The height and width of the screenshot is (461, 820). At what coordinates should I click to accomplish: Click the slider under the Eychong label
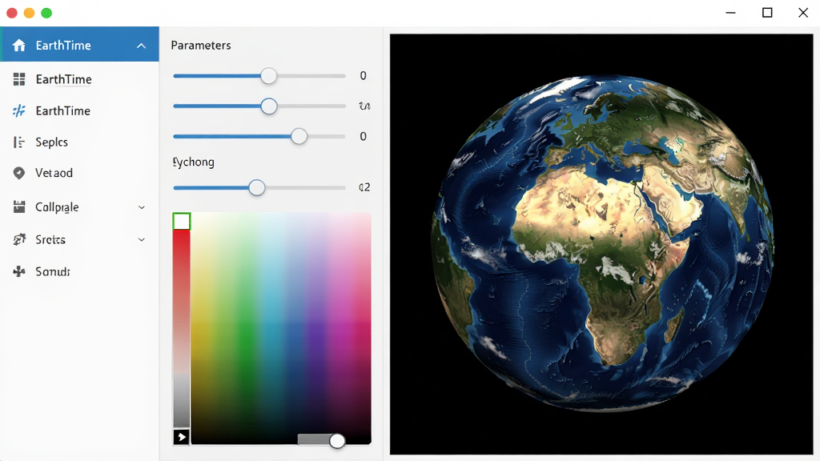pyautogui.click(x=259, y=187)
